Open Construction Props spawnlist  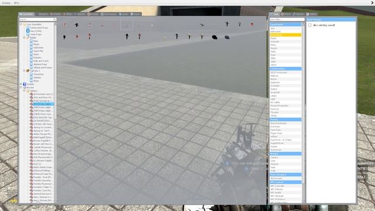coord(39,28)
